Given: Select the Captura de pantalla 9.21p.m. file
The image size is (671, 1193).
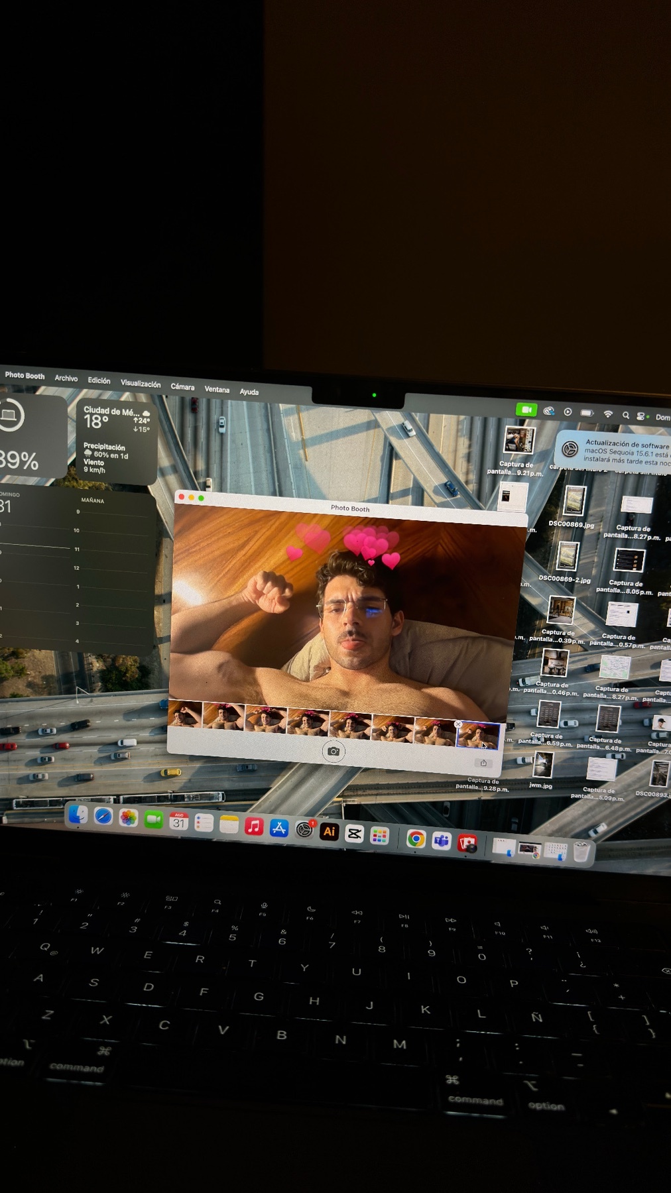Looking at the screenshot, I should click(x=519, y=441).
